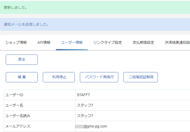Image resolution: width=190 pixels, height=132 pixels.
Task: Click the ユーザー名 row label
Action: [x=14, y=105]
